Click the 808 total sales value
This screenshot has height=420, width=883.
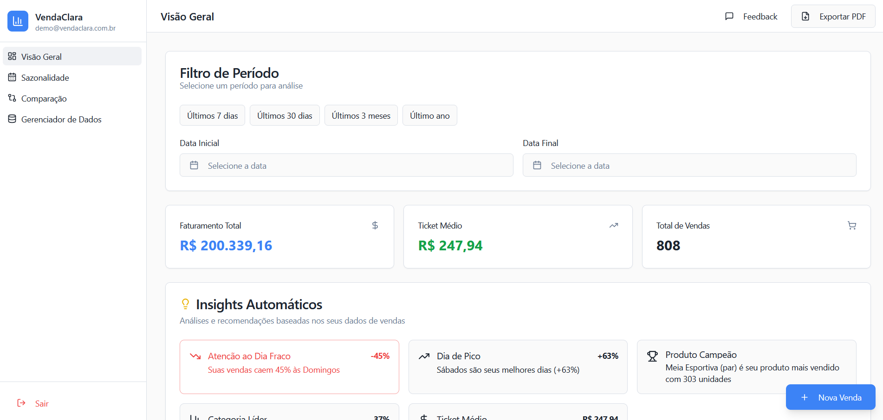click(x=668, y=245)
